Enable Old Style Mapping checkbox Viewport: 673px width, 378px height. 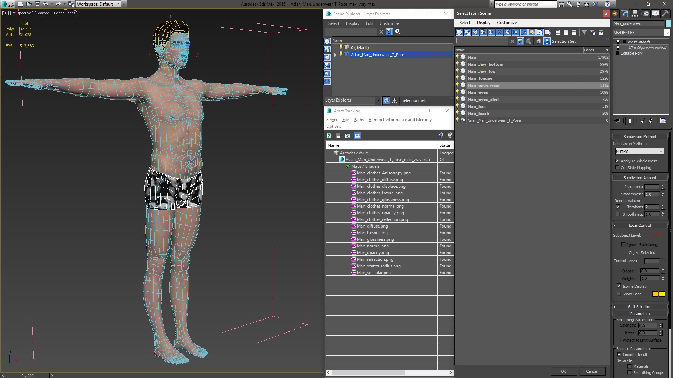click(x=617, y=168)
